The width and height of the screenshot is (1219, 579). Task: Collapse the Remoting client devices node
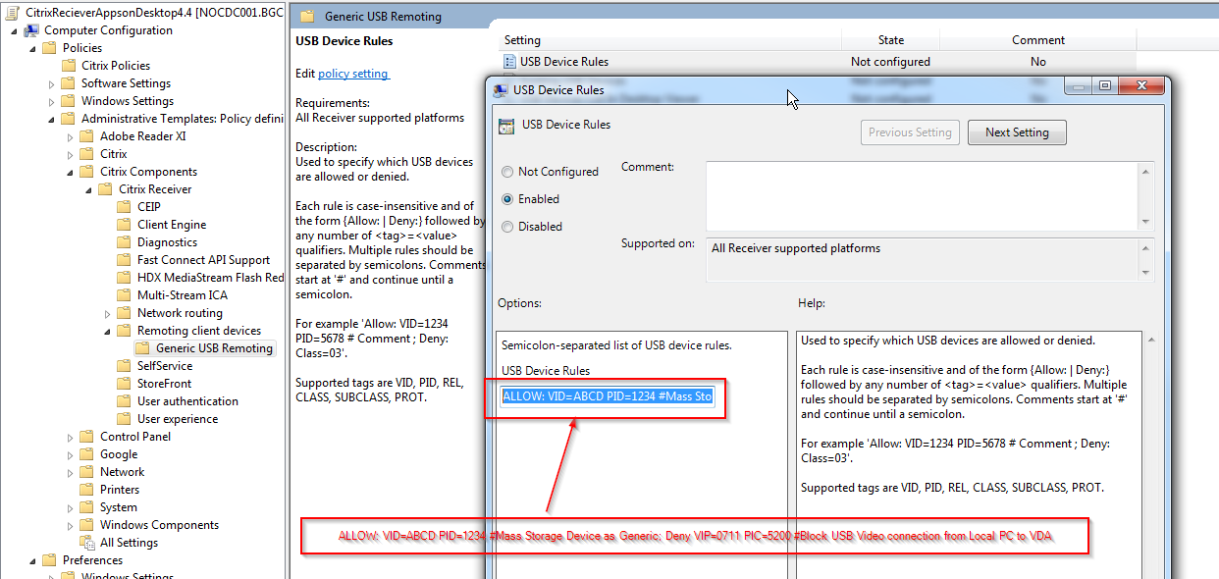[107, 331]
